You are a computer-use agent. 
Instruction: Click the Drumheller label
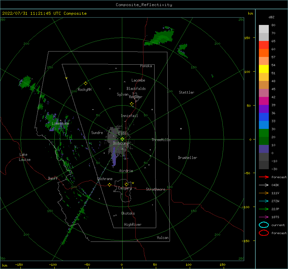[188, 158]
